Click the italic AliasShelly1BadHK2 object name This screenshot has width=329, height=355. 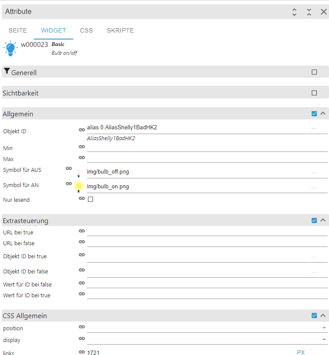[x=111, y=138]
